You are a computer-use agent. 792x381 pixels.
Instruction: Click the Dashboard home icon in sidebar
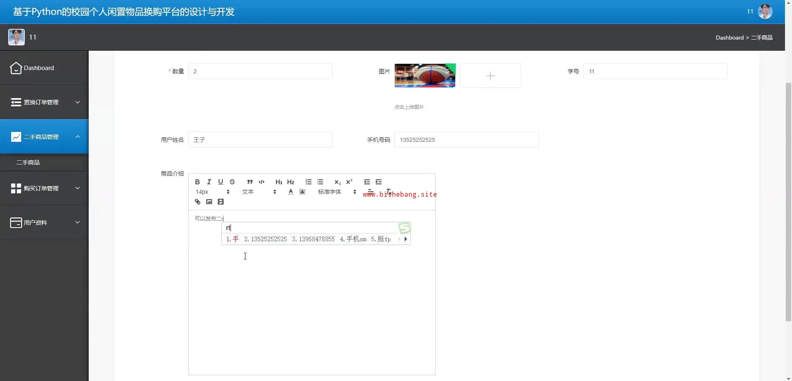click(x=16, y=68)
